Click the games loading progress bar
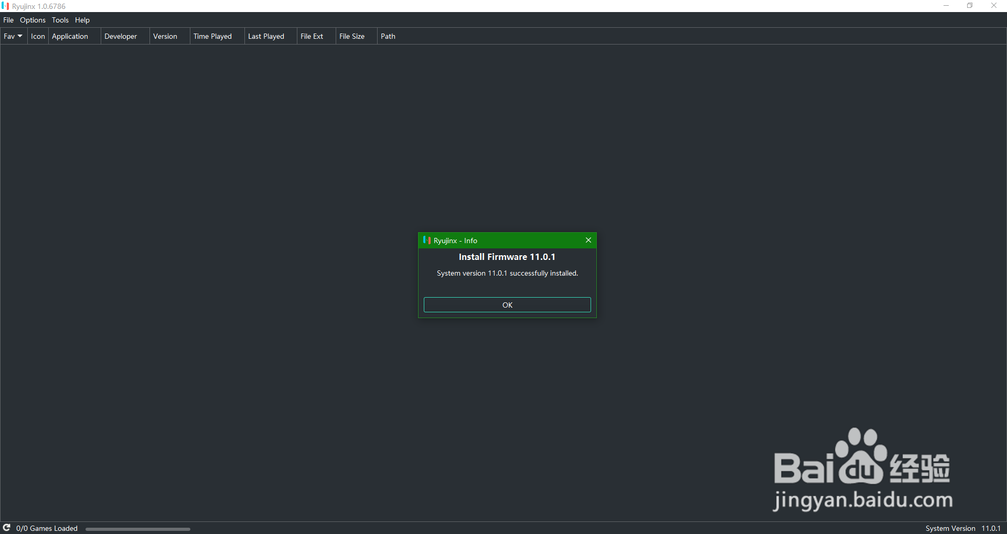Image resolution: width=1007 pixels, height=534 pixels. [138, 529]
